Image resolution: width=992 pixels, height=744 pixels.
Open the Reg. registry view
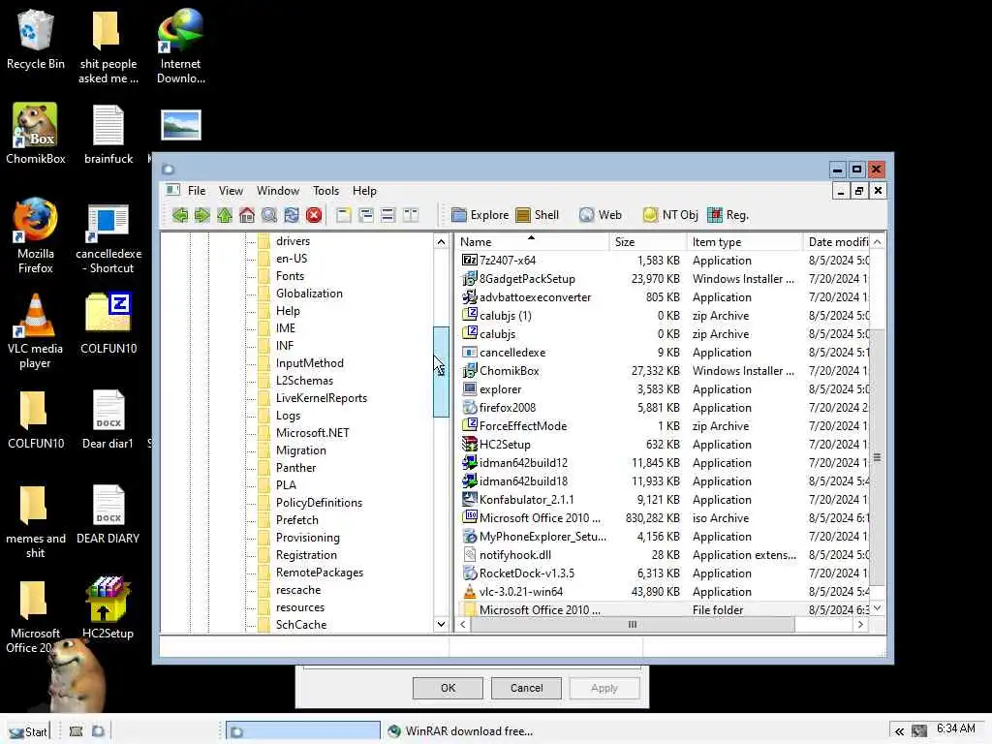point(728,215)
